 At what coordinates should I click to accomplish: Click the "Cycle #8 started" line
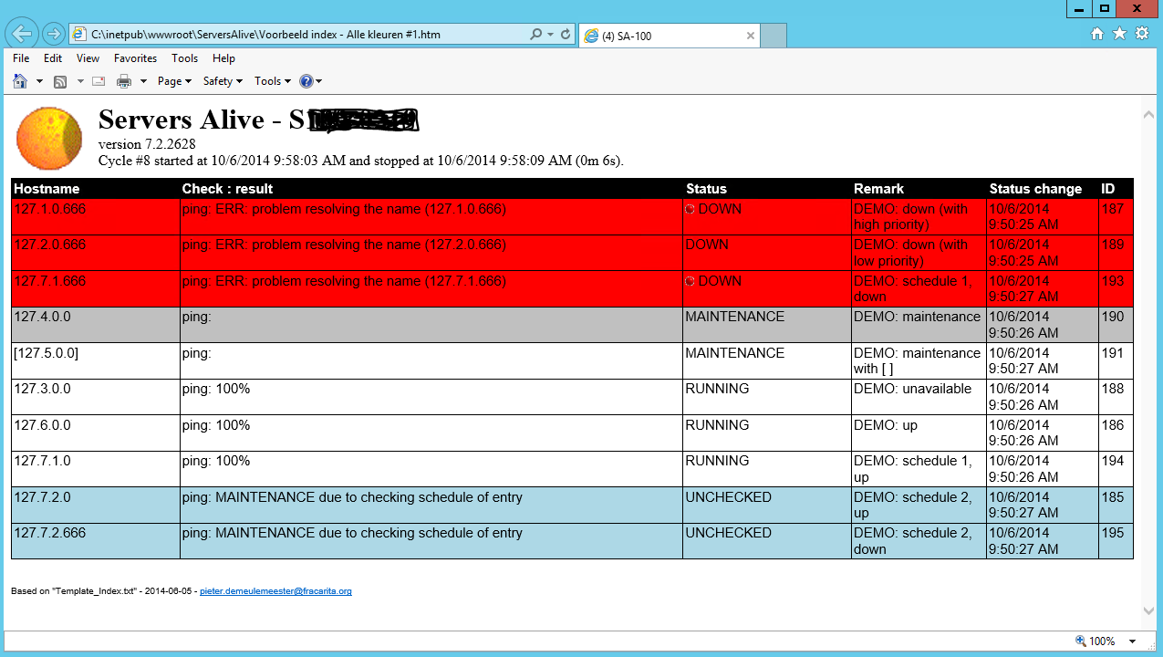[x=361, y=161]
